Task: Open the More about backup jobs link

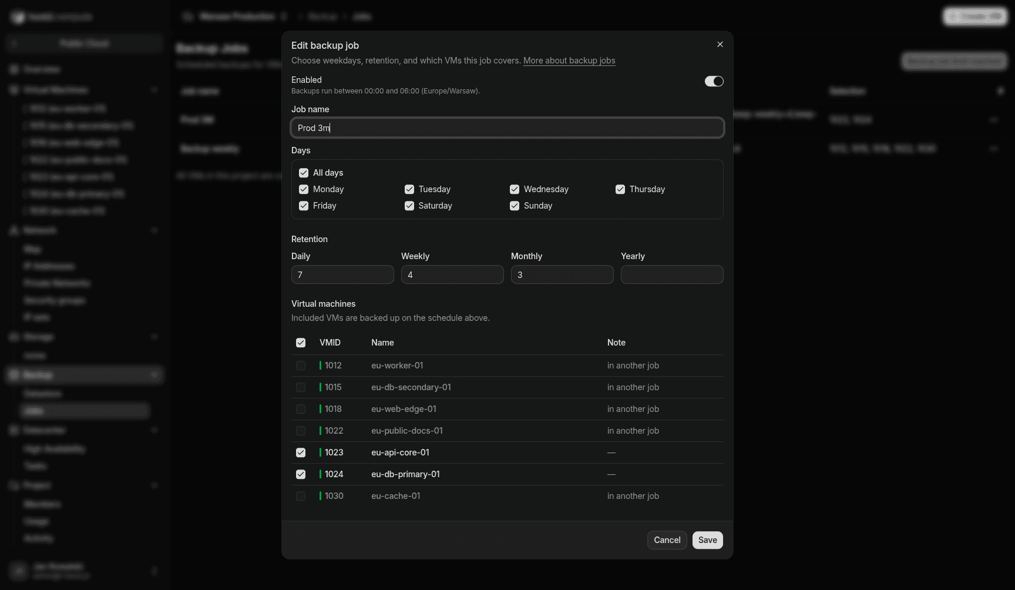Action: 569,61
